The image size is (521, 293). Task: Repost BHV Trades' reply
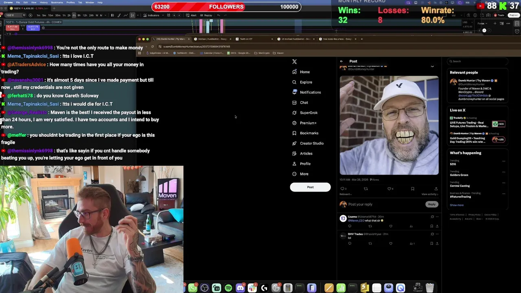370,243
